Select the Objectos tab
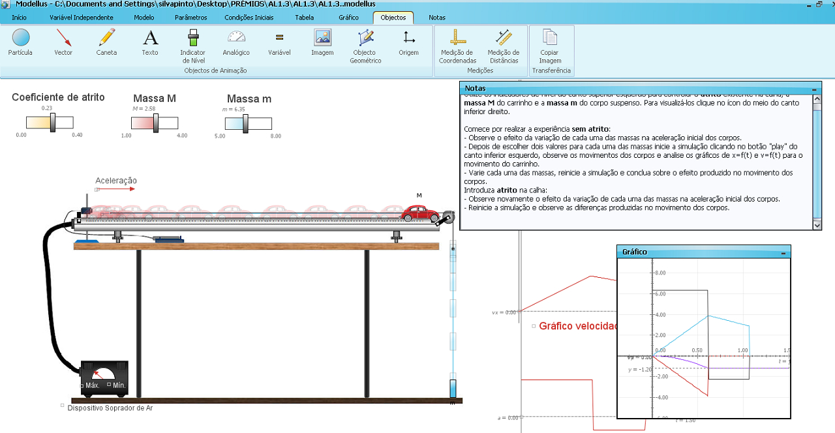835x433 pixels. pos(393,18)
